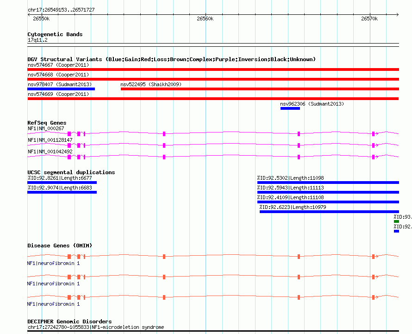Open the DECIPHER Genomic Disorders track heading
Screen dimensions: 412x334
(69, 321)
